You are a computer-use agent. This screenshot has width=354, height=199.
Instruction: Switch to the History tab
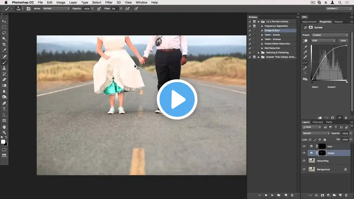[x=338, y=22]
